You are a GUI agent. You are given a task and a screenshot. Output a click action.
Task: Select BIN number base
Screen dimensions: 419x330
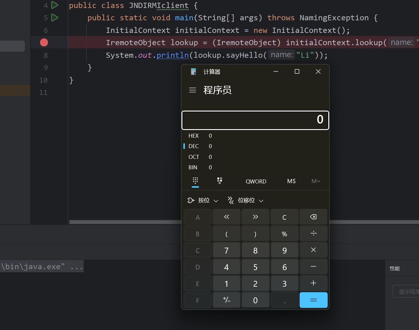pyautogui.click(x=193, y=167)
